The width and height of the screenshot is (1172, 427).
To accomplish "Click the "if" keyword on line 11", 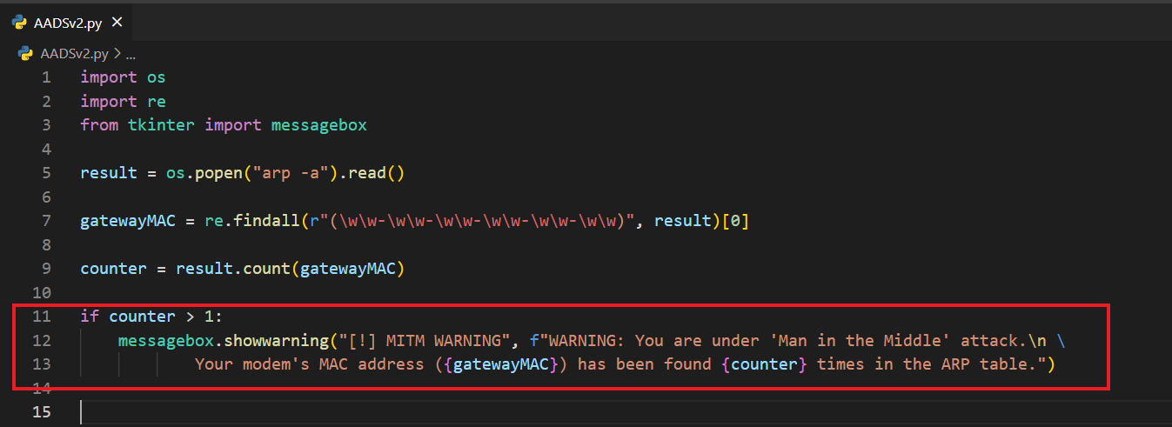I will pyautogui.click(x=90, y=316).
